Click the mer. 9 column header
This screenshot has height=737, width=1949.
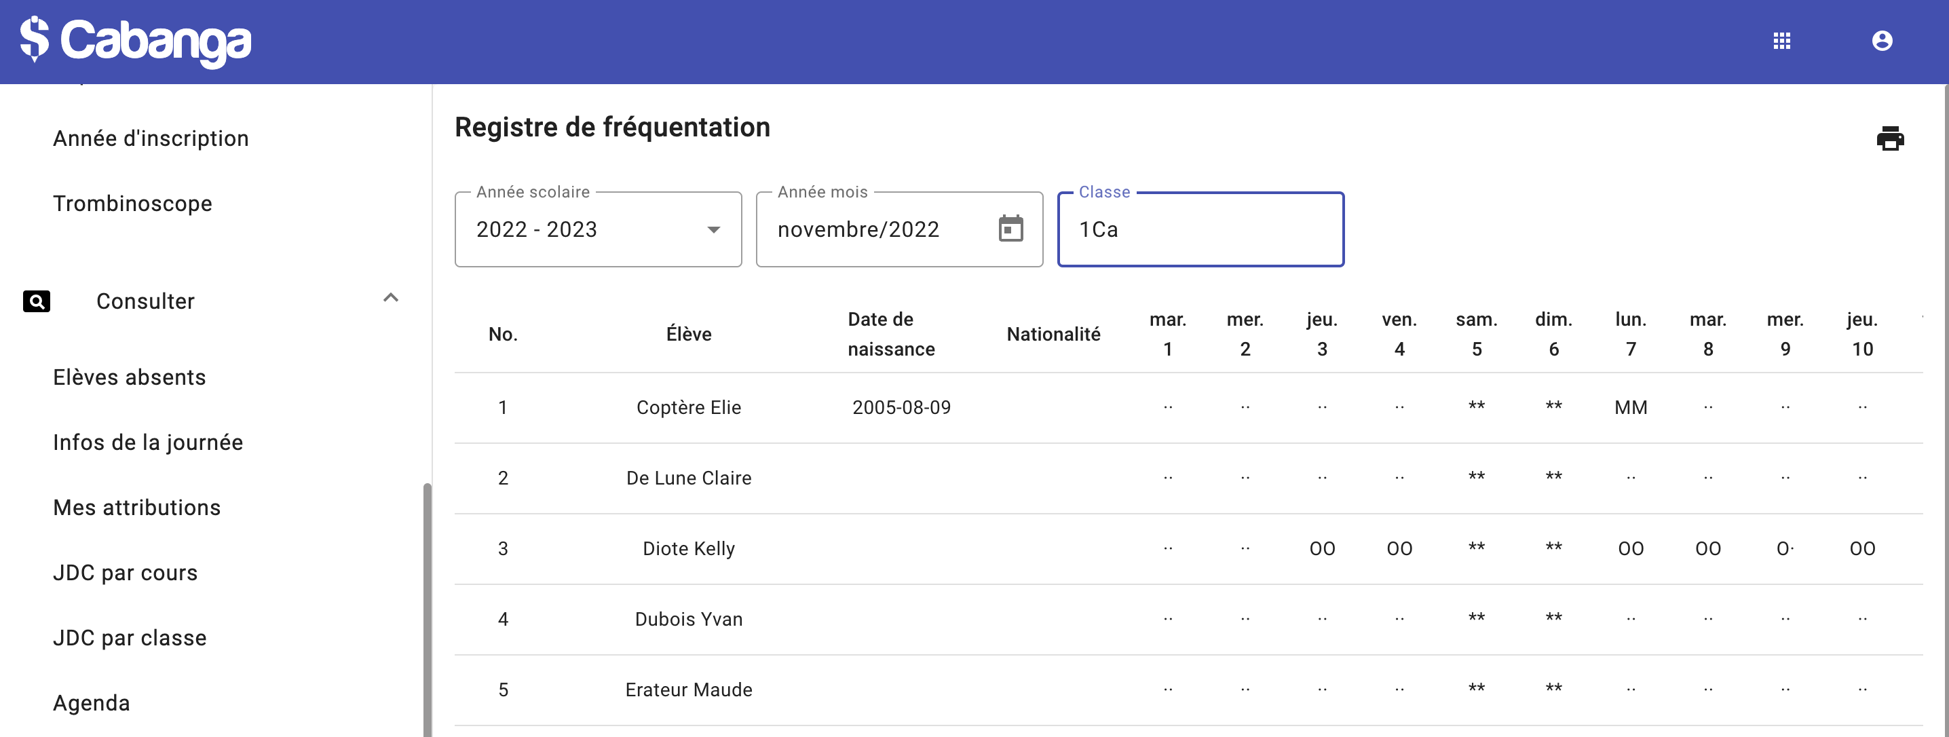pyautogui.click(x=1785, y=335)
